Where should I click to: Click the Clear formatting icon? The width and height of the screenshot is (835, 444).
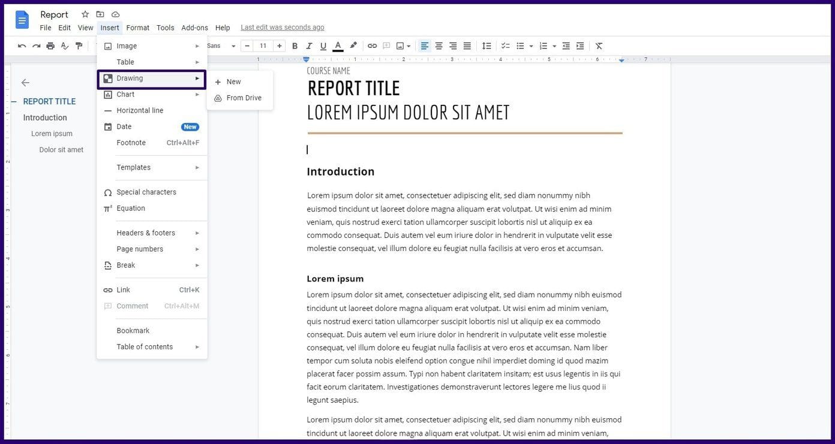pos(599,46)
